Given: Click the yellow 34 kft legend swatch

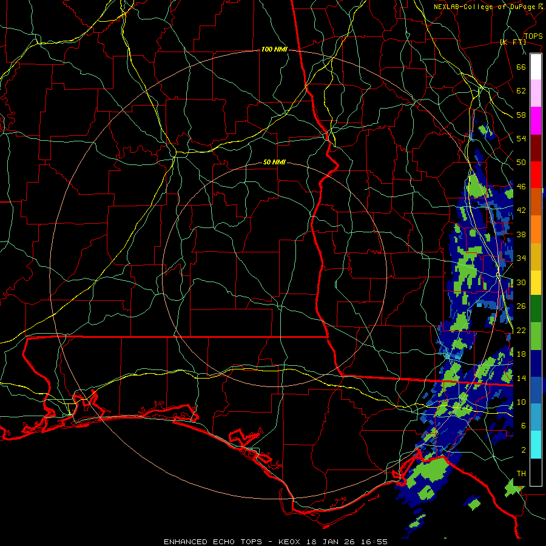Looking at the screenshot, I should (x=536, y=283).
